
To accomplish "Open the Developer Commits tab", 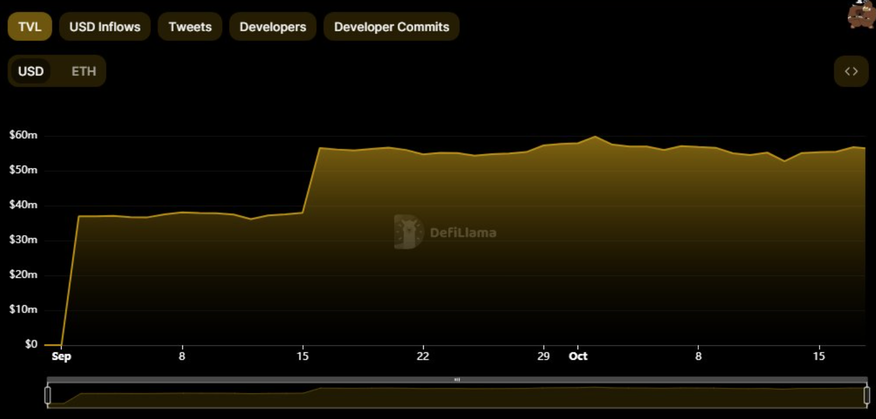I will point(391,27).
